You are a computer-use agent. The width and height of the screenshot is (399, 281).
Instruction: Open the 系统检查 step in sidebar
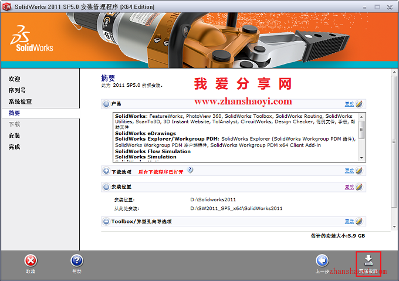coord(20,101)
